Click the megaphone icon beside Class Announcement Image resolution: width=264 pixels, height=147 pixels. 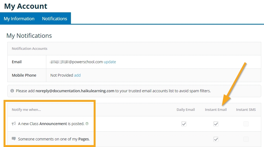point(14,124)
